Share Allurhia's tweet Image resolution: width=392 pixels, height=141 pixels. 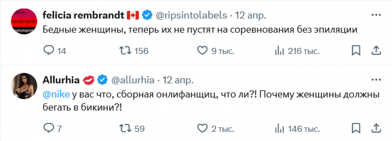(x=376, y=128)
